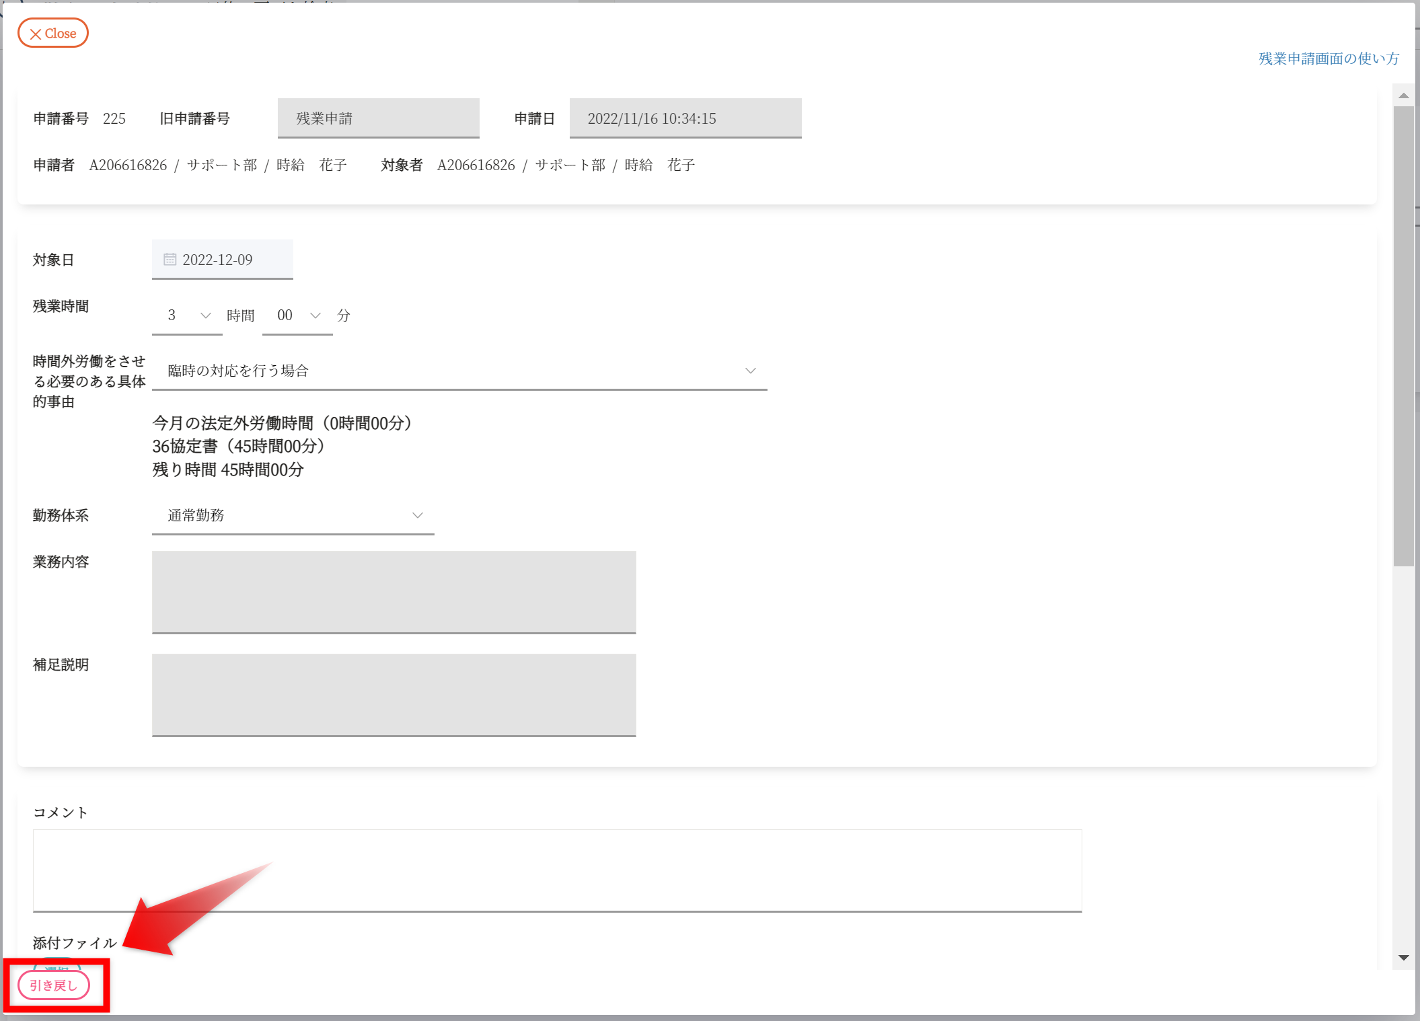
Task: Click the calendar icon in 対象日 field
Action: (x=170, y=260)
